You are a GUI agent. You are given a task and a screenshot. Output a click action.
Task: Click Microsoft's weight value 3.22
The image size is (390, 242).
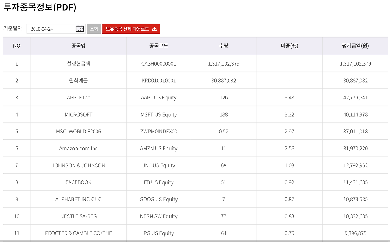point(289,114)
